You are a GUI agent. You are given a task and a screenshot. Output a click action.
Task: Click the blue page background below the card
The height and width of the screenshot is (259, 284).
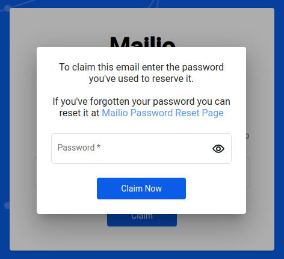point(142,255)
